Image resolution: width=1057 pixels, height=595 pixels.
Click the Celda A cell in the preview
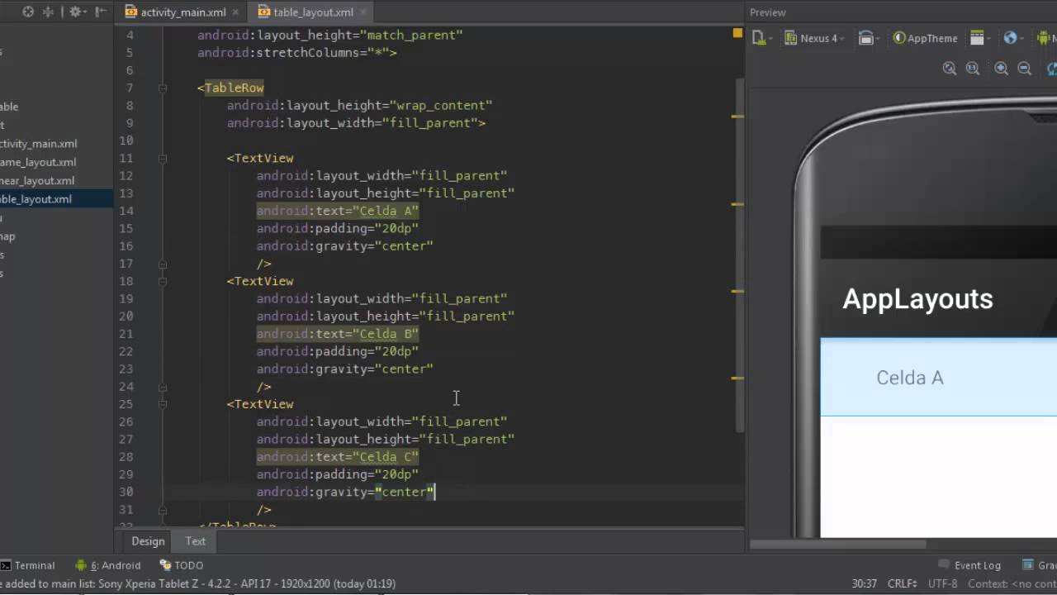click(x=910, y=378)
